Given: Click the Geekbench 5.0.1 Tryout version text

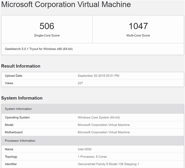Looking at the screenshot, I should coord(39,49).
